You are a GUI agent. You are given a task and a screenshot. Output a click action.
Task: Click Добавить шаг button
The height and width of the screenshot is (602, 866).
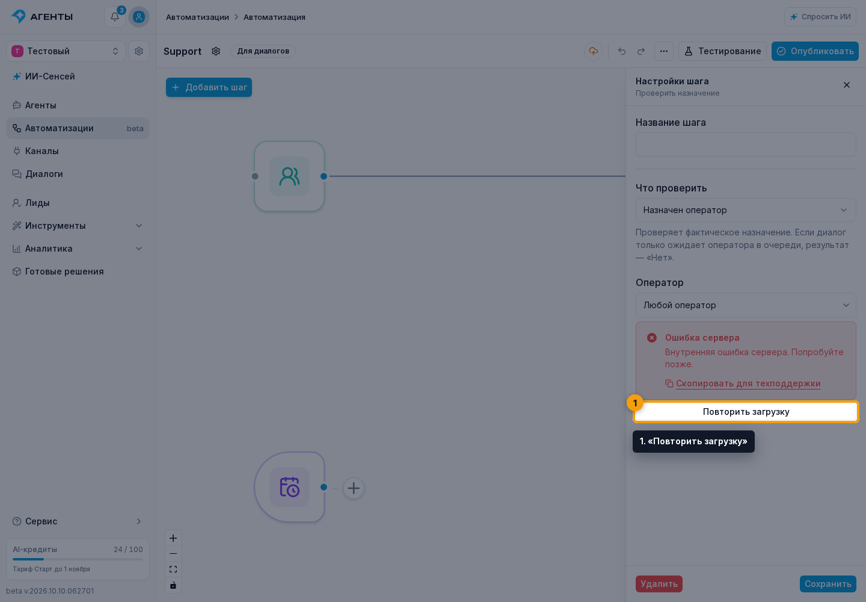click(209, 87)
